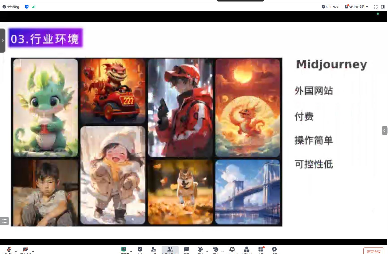The image size is (388, 254).
Task: Open the AI assistant robot icon
Action: click(x=232, y=249)
